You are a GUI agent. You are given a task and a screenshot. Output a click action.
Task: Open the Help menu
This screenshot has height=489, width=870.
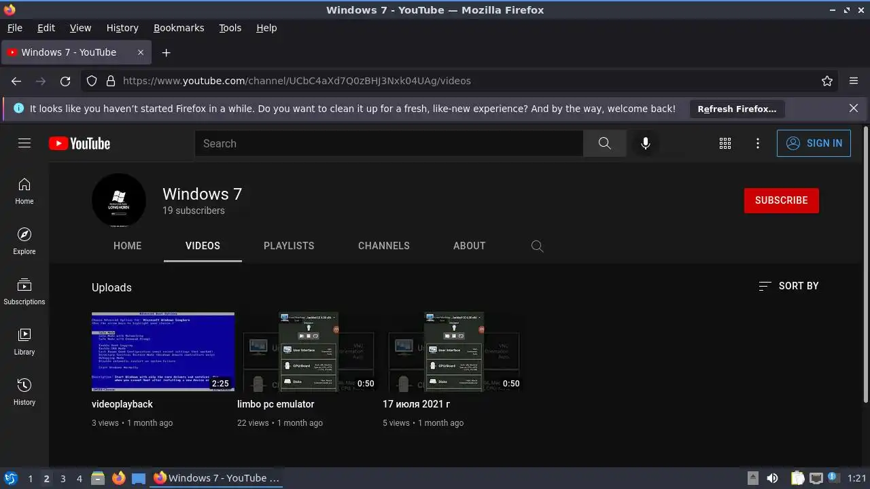[x=266, y=28]
